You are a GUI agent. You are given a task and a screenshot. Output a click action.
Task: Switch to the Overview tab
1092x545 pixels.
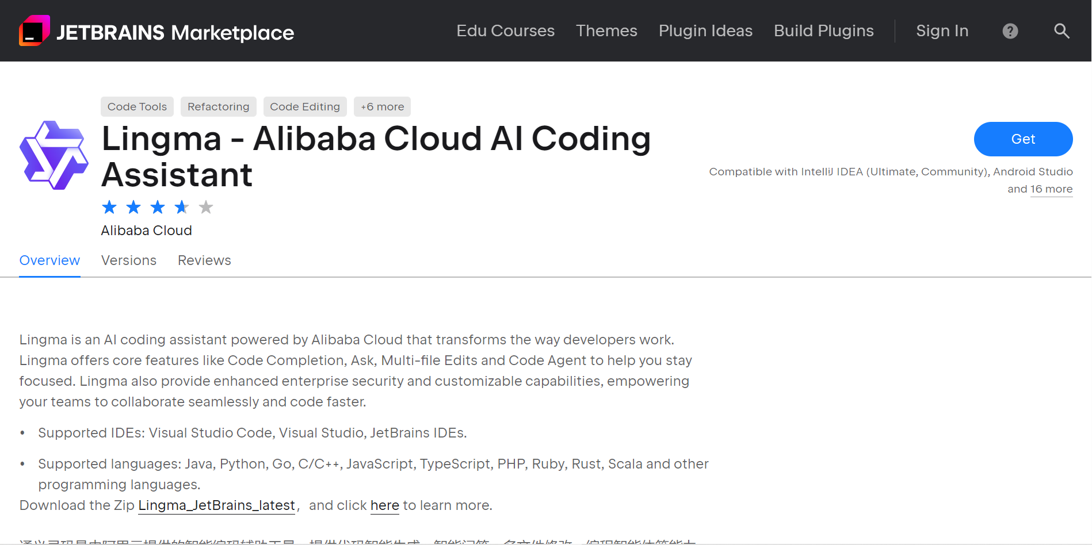click(49, 260)
